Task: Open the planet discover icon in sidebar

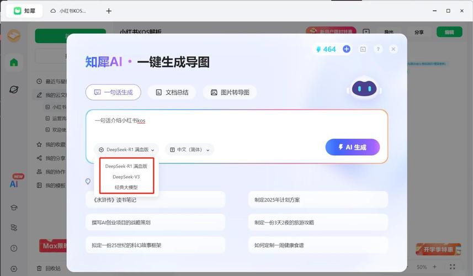Action: [14, 89]
